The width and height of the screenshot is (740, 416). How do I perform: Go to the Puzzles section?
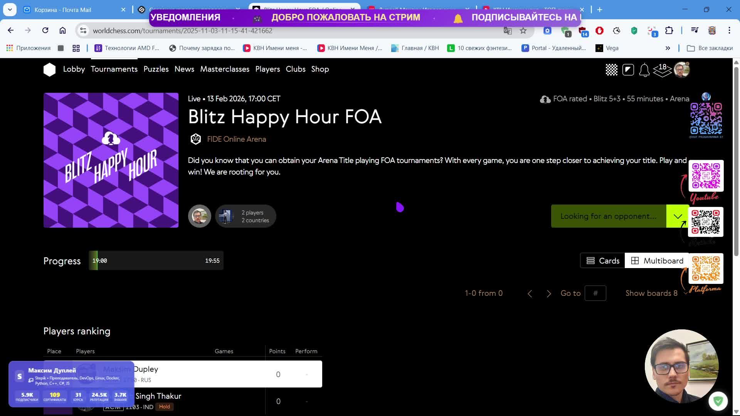156,69
